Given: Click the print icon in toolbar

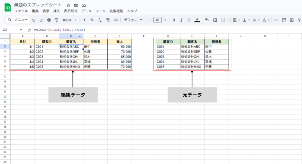Looking at the screenshot, I should click(x=49, y=20).
